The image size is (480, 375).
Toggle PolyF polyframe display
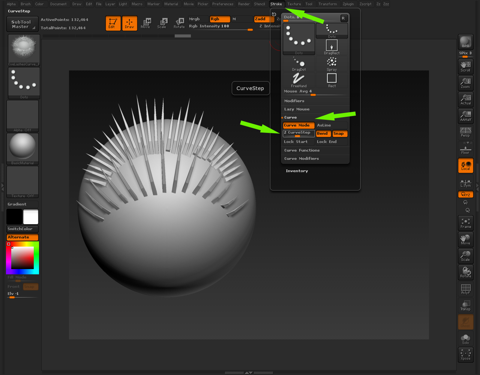pos(465,289)
